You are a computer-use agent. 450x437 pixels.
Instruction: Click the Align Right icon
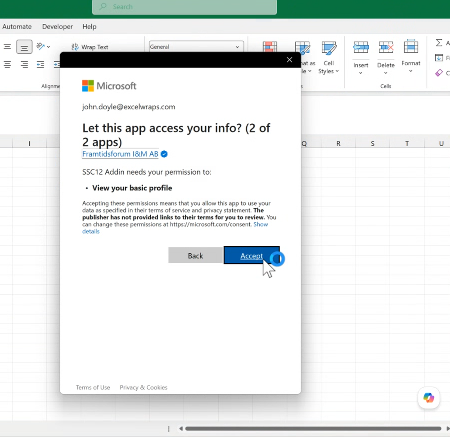tap(24, 65)
